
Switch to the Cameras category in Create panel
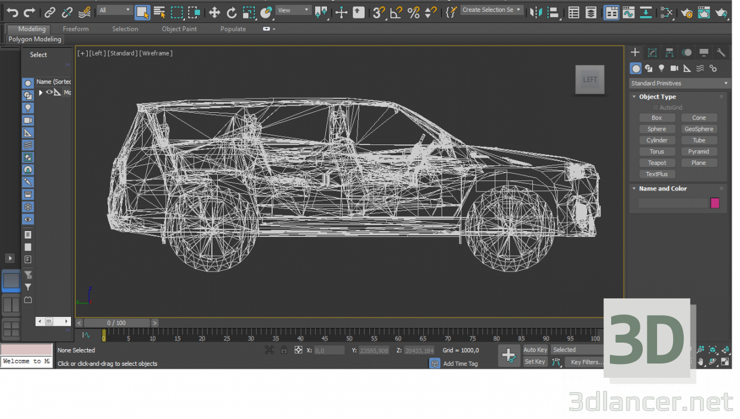point(674,68)
